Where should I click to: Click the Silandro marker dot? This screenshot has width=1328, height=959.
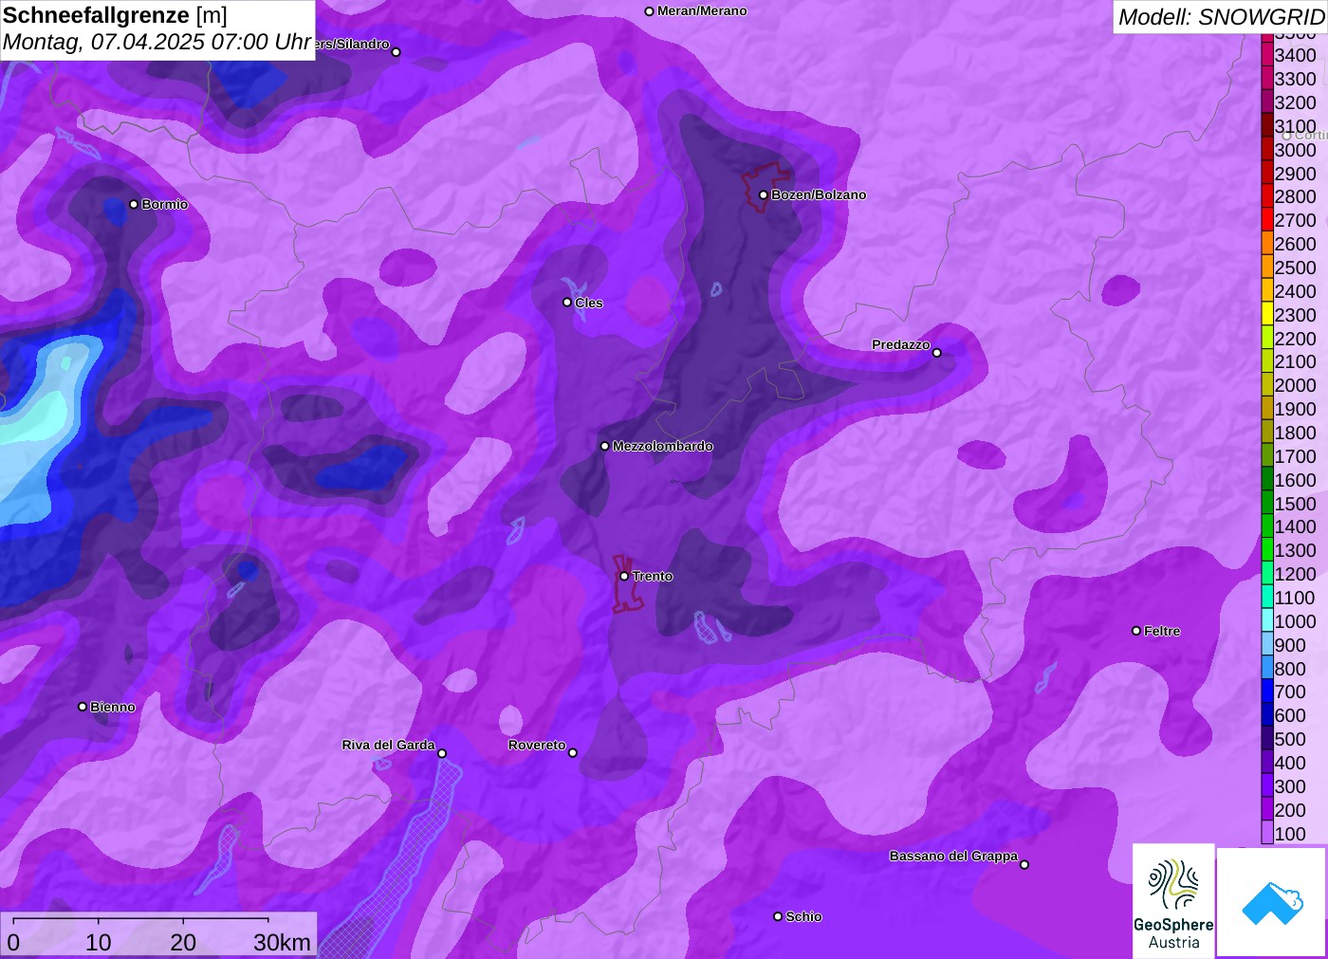(x=397, y=52)
